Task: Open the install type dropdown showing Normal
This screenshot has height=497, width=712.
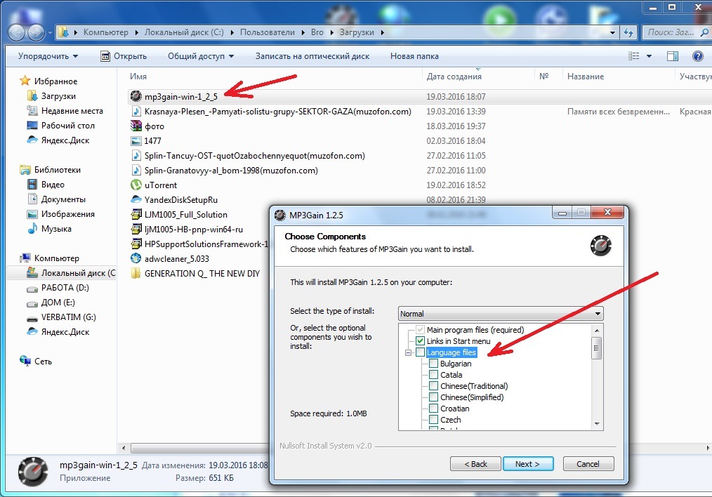Action: [x=501, y=314]
